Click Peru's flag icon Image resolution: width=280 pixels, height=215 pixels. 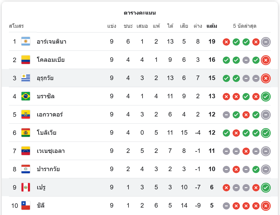26,187
